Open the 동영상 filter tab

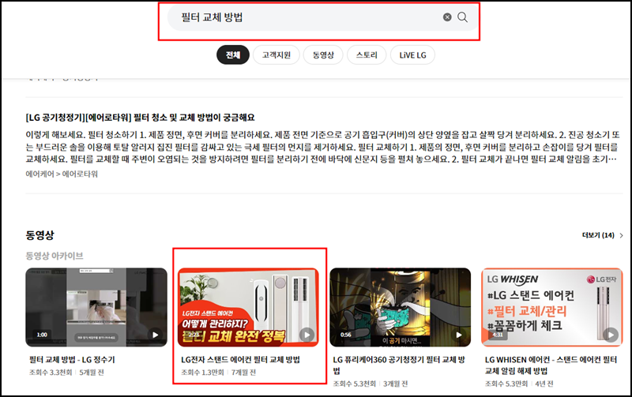point(323,54)
